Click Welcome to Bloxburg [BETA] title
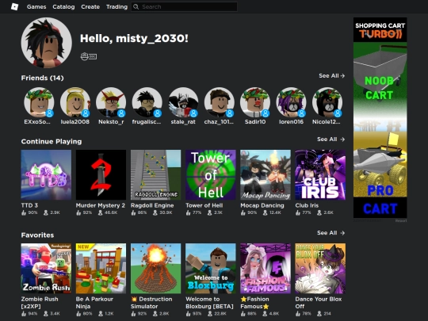The width and height of the screenshot is (428, 321). coord(209,303)
